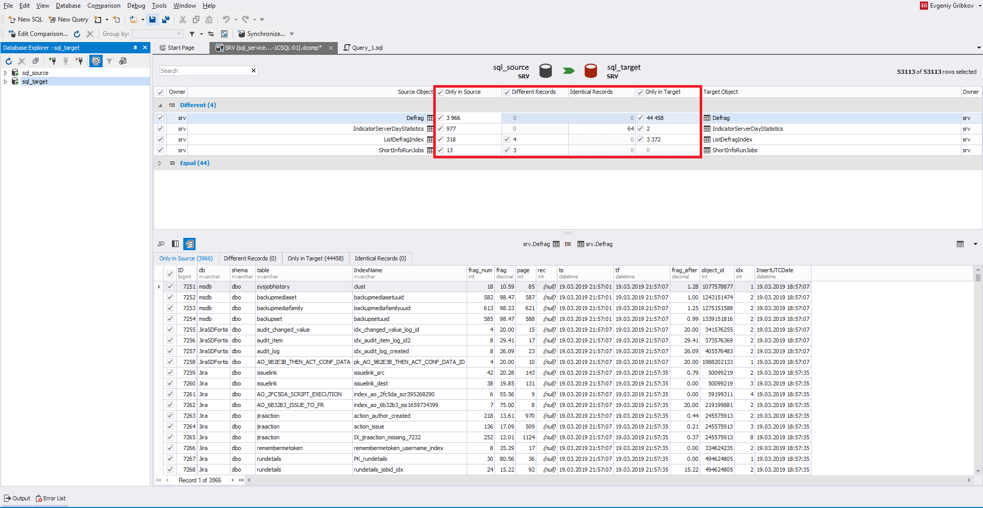This screenshot has height=508, width=983.
Task: Toggle the Different Records column header checkbox
Action: point(507,92)
